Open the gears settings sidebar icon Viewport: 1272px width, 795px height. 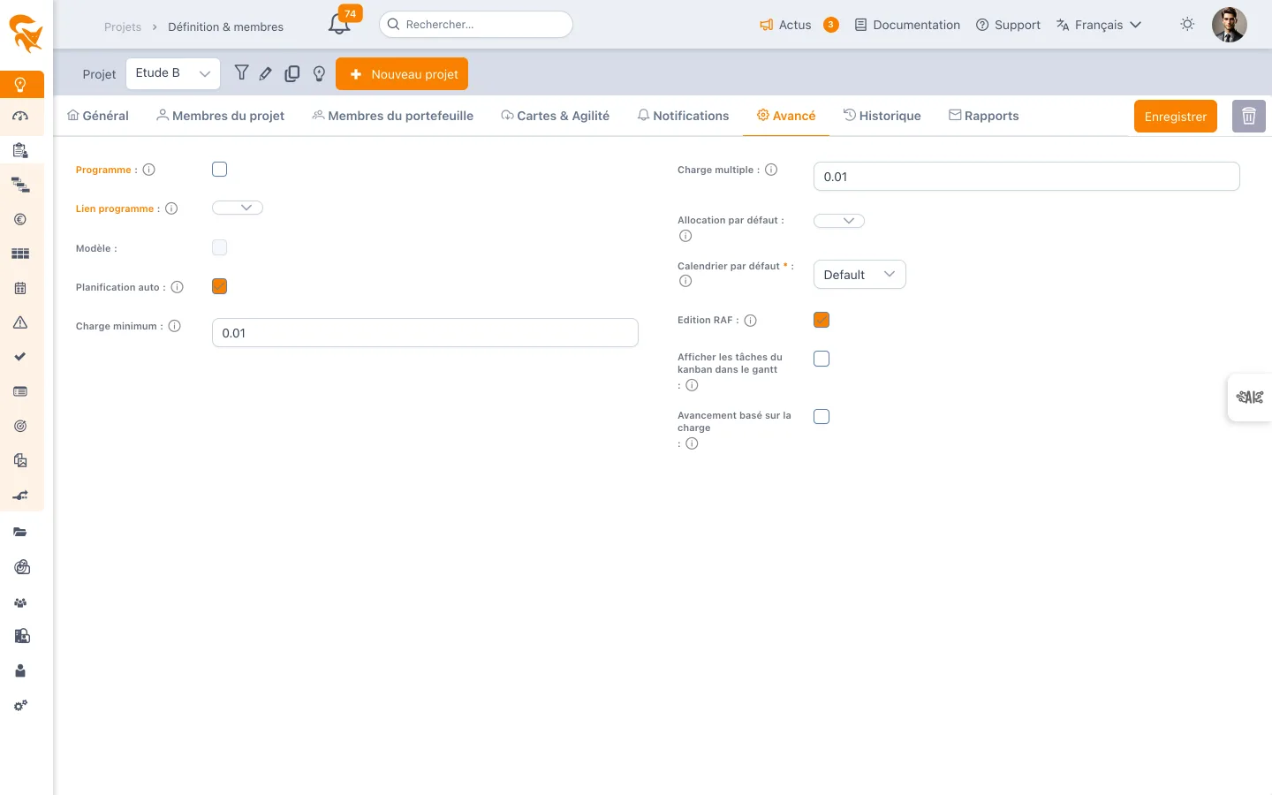click(x=20, y=705)
